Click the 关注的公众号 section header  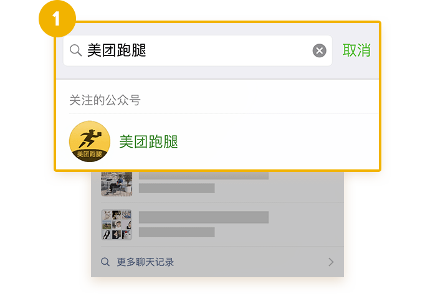coord(105,100)
